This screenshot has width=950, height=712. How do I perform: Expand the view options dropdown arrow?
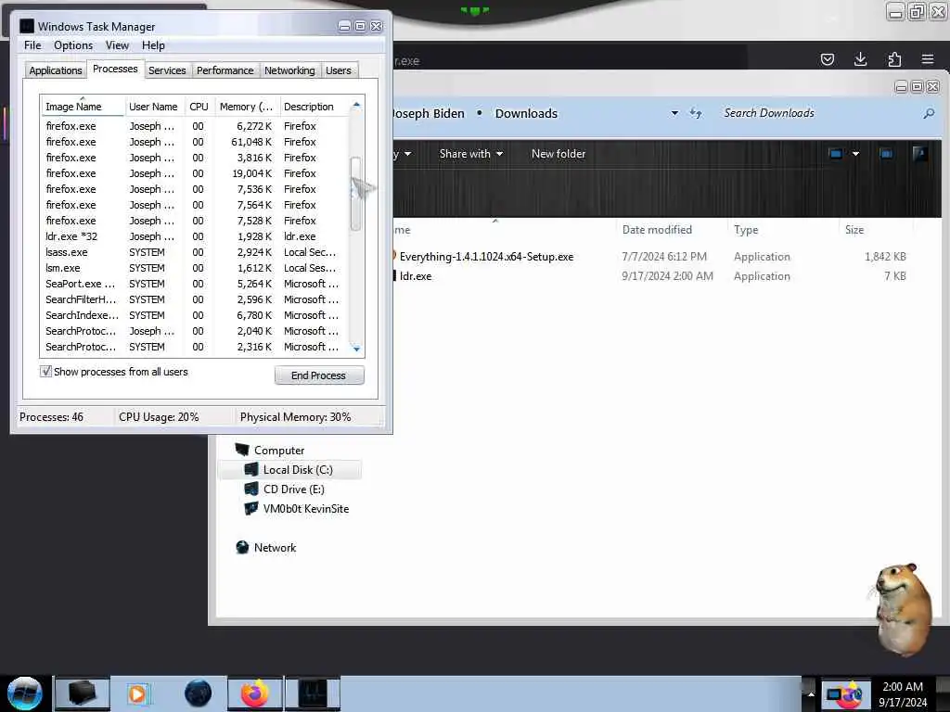coord(855,154)
